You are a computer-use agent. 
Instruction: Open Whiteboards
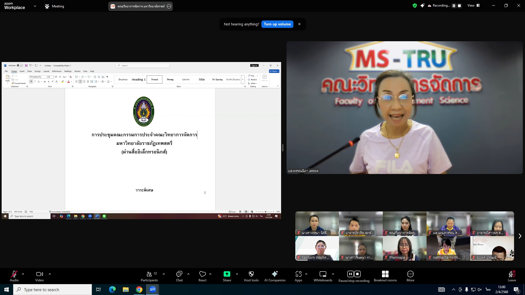point(323,276)
